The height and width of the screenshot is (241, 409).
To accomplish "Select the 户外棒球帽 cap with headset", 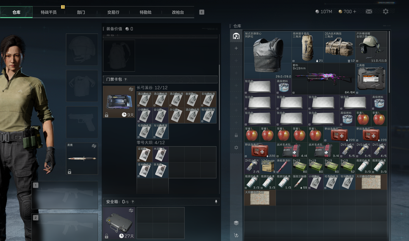I will pyautogui.click(x=372, y=47).
